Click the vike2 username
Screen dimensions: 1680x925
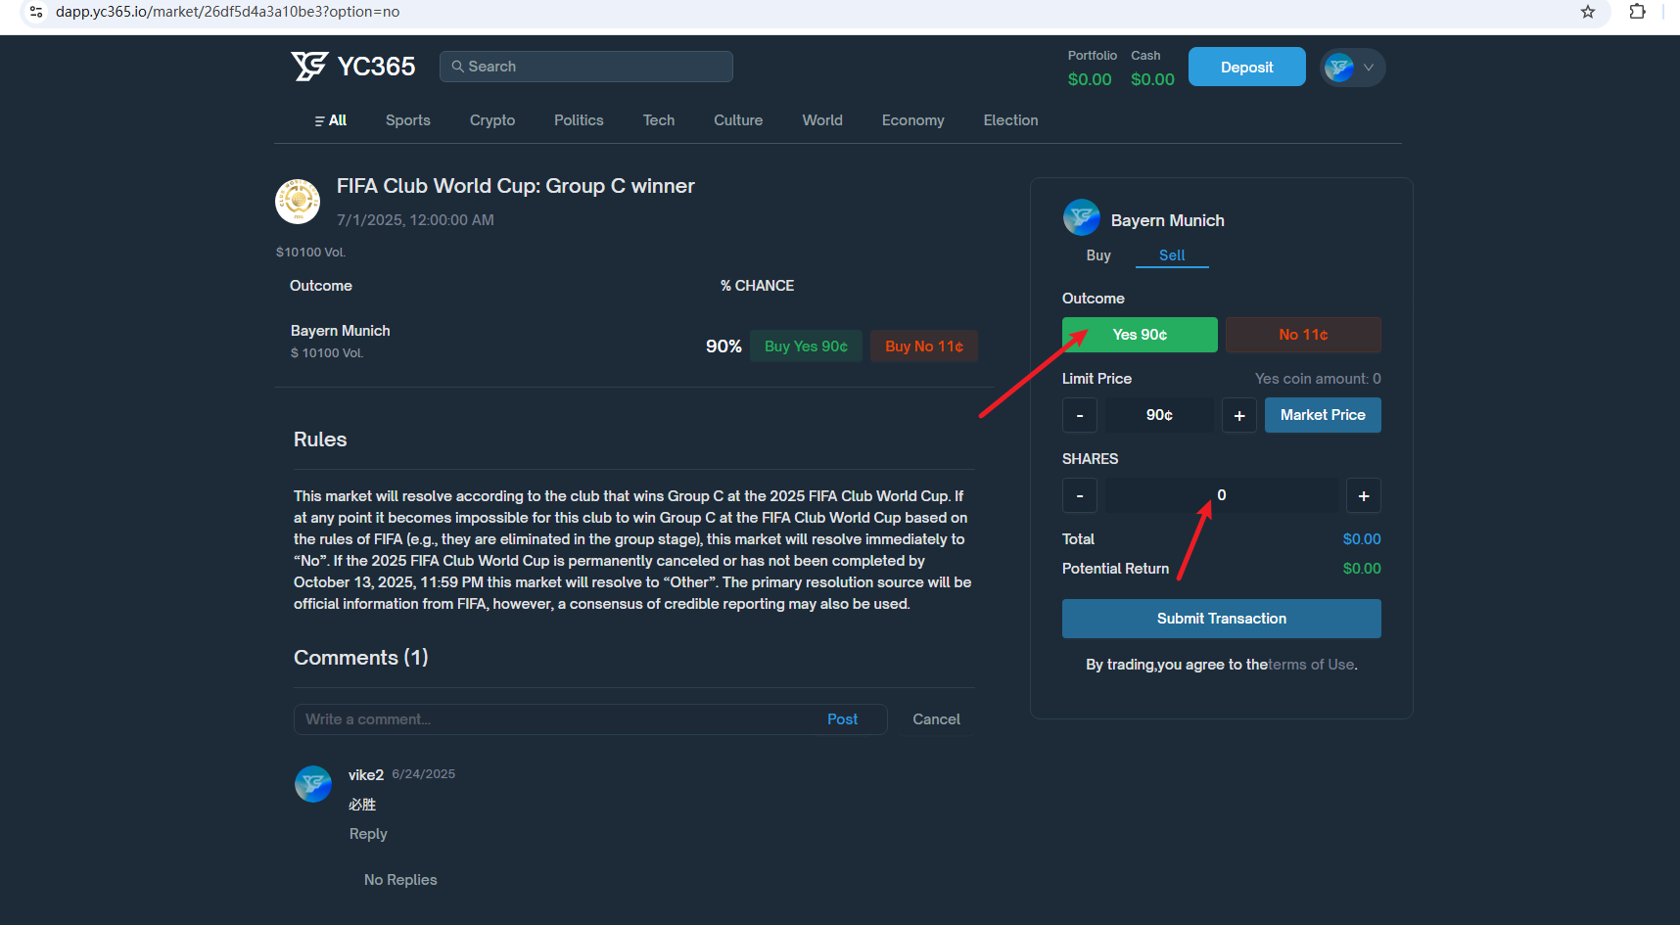(366, 774)
